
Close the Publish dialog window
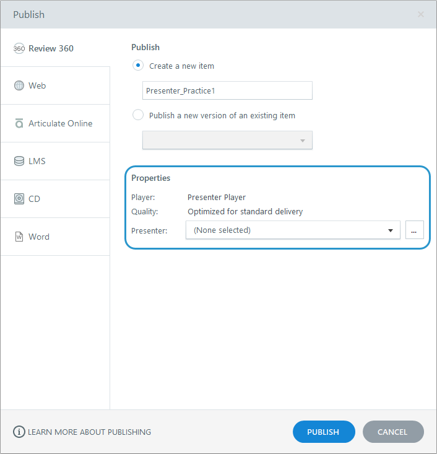point(421,14)
